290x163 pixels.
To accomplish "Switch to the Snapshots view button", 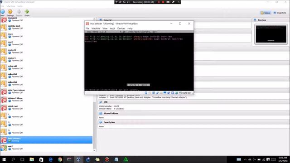I will tap(280, 13).
